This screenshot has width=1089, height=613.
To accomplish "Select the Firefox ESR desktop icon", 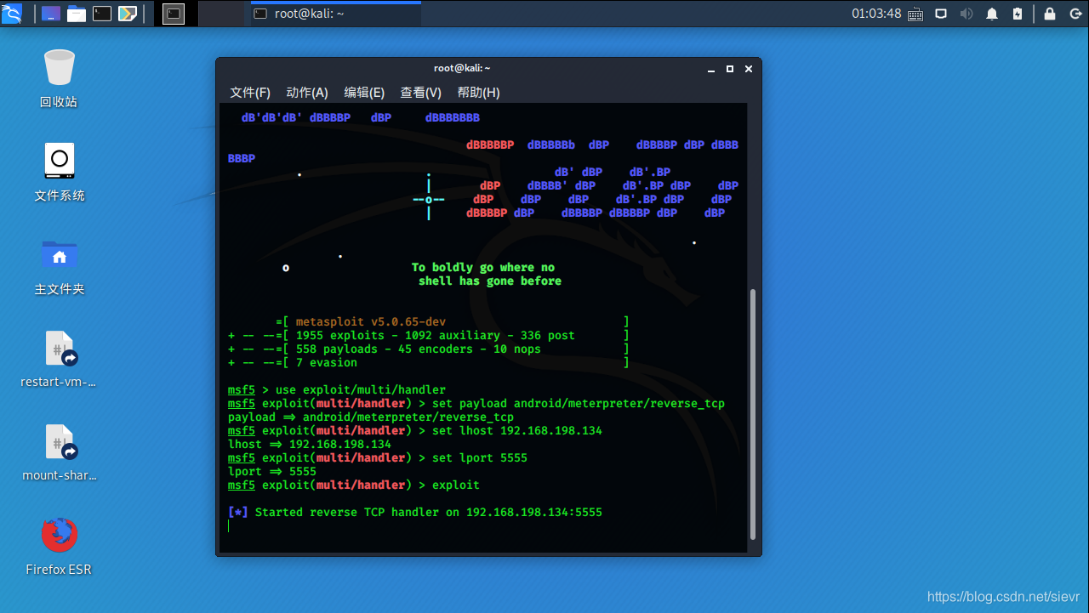I will click(x=59, y=547).
